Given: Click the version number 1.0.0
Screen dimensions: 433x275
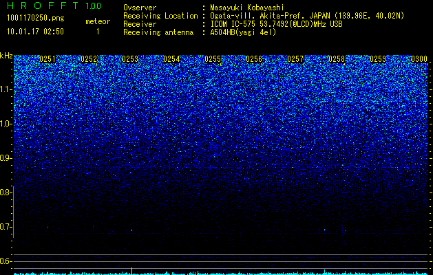Looking at the screenshot, I should [93, 5].
